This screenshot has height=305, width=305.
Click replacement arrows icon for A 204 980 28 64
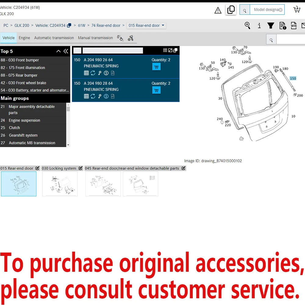pos(93,96)
